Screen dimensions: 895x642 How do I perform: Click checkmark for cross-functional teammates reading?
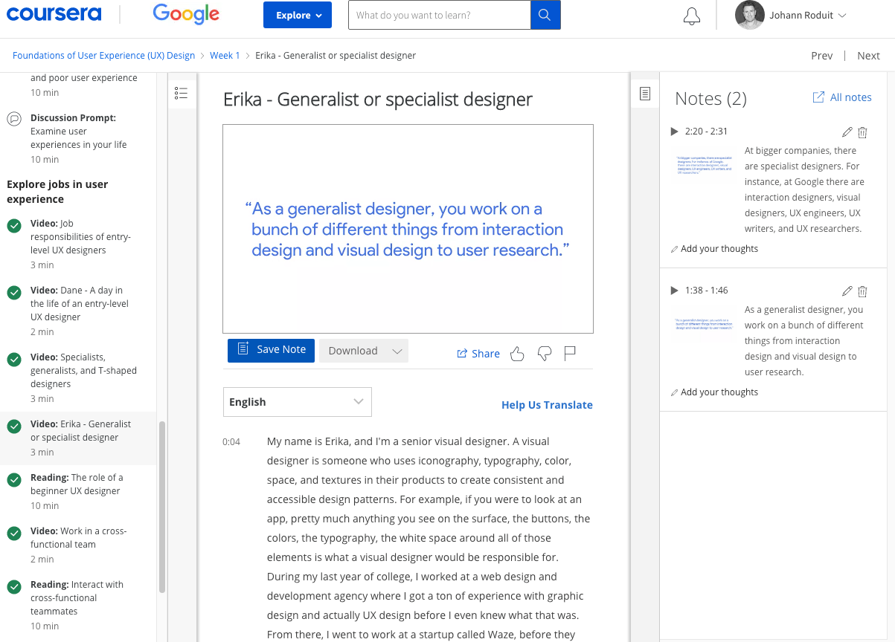pyautogui.click(x=14, y=587)
